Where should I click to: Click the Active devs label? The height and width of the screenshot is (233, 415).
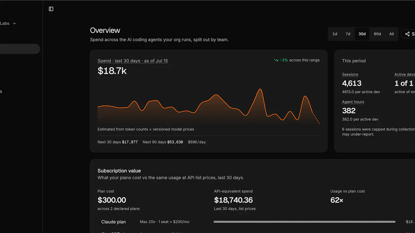tap(405, 74)
